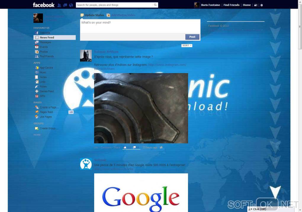Expand the MORE section in sidebar

(x=37, y=135)
